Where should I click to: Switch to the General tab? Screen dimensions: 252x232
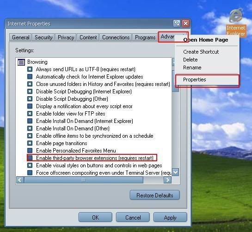20,37
